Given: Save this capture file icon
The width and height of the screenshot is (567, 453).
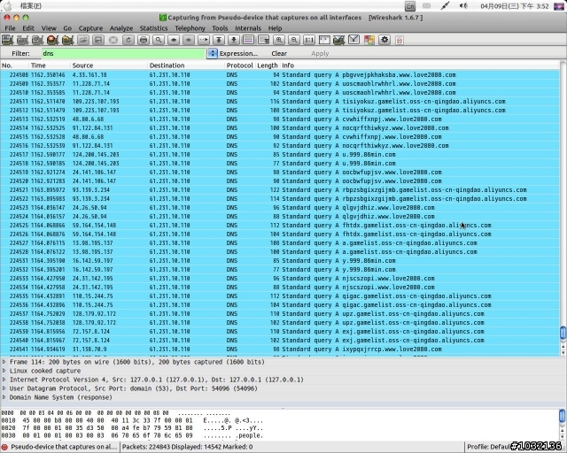Looking at the screenshot, I should click(98, 40).
